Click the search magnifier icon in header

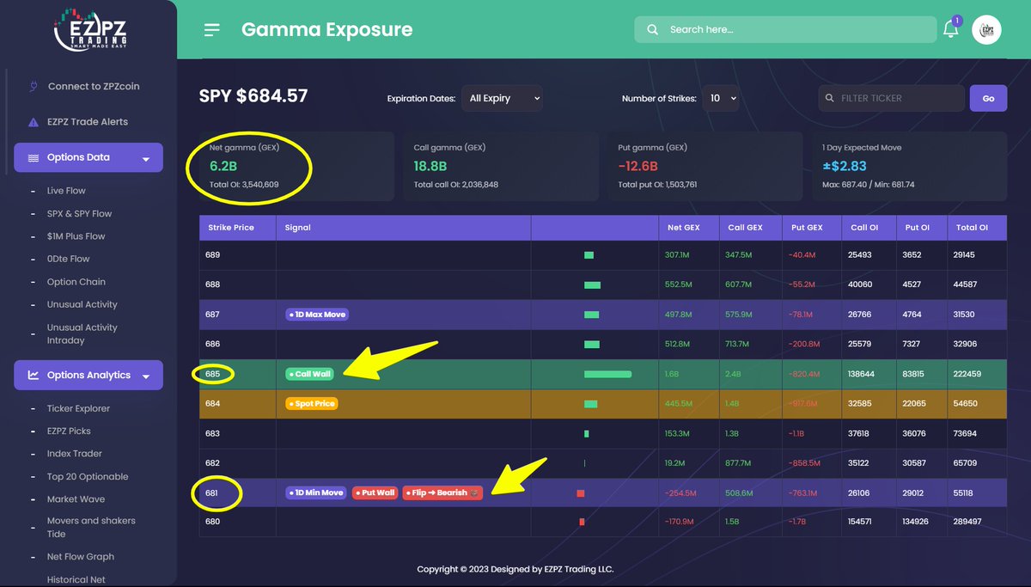click(653, 29)
